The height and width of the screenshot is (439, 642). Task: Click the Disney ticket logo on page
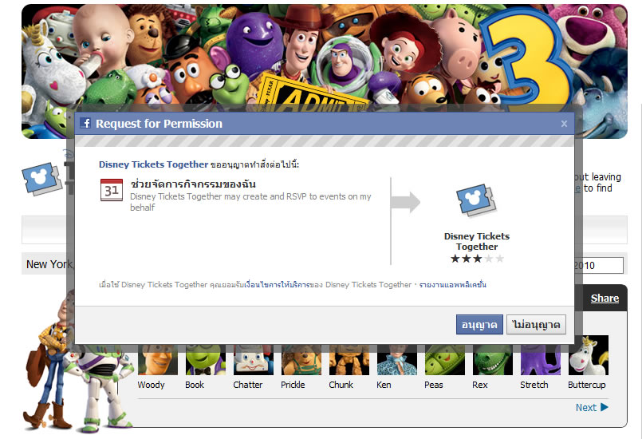click(41, 179)
